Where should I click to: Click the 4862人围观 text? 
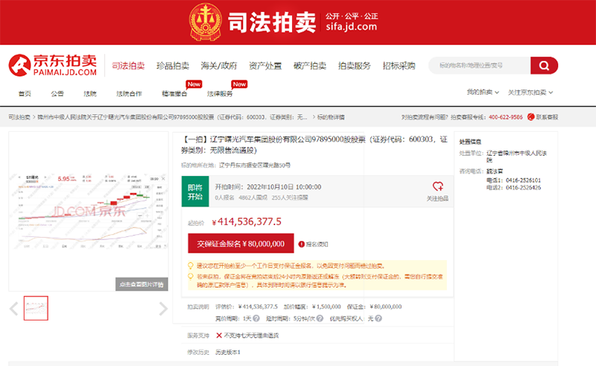coord(253,198)
